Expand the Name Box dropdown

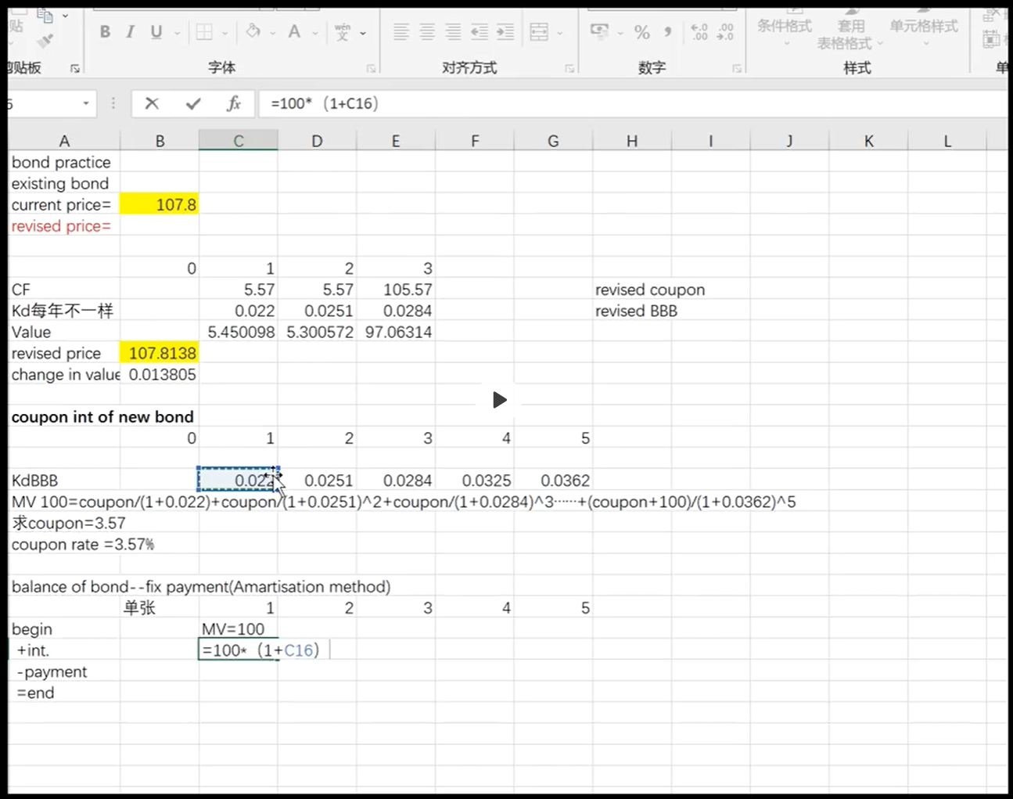(x=86, y=103)
